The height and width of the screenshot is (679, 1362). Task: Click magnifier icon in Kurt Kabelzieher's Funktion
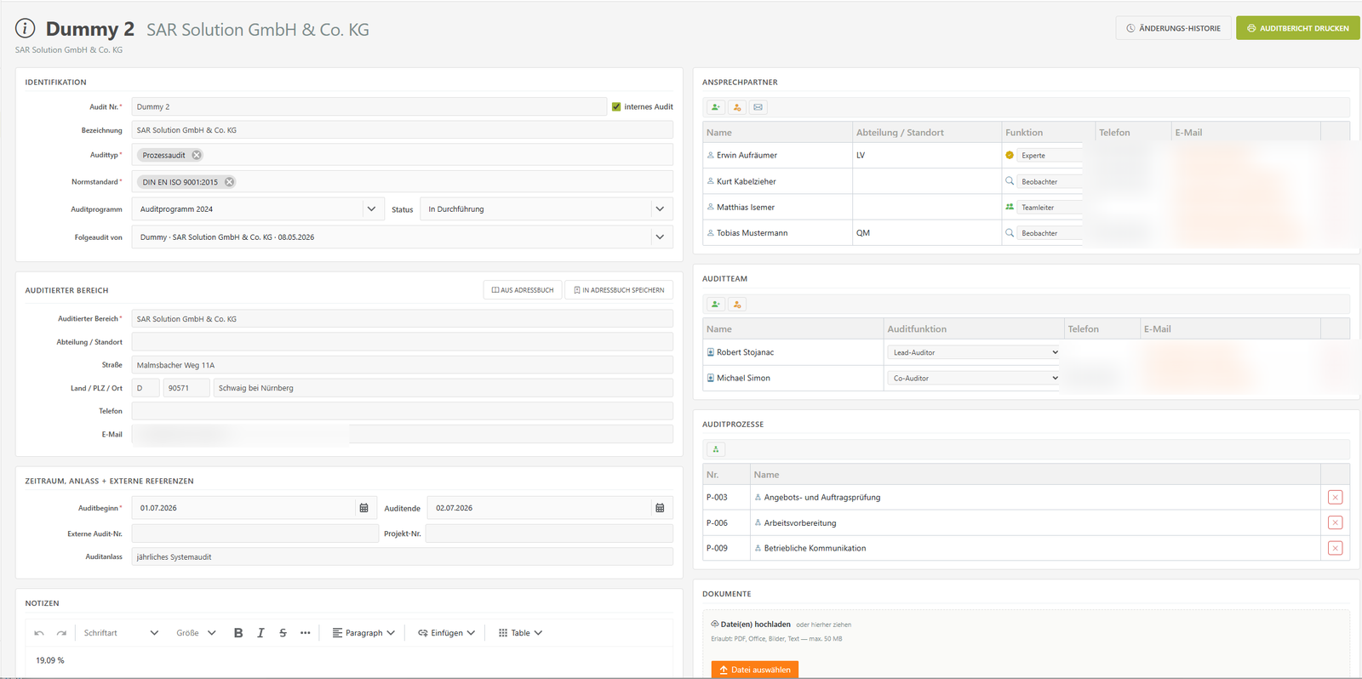1010,181
